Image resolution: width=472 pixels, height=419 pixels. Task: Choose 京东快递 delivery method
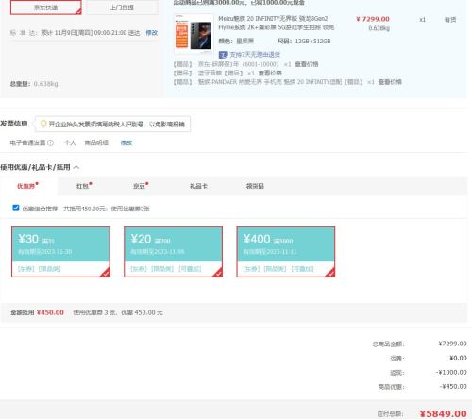[x=46, y=8]
